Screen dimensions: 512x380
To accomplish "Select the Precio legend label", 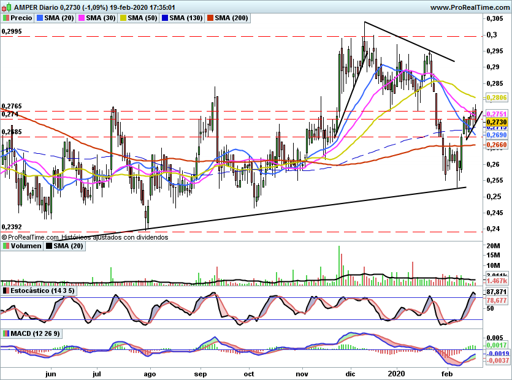I will pyautogui.click(x=21, y=18).
